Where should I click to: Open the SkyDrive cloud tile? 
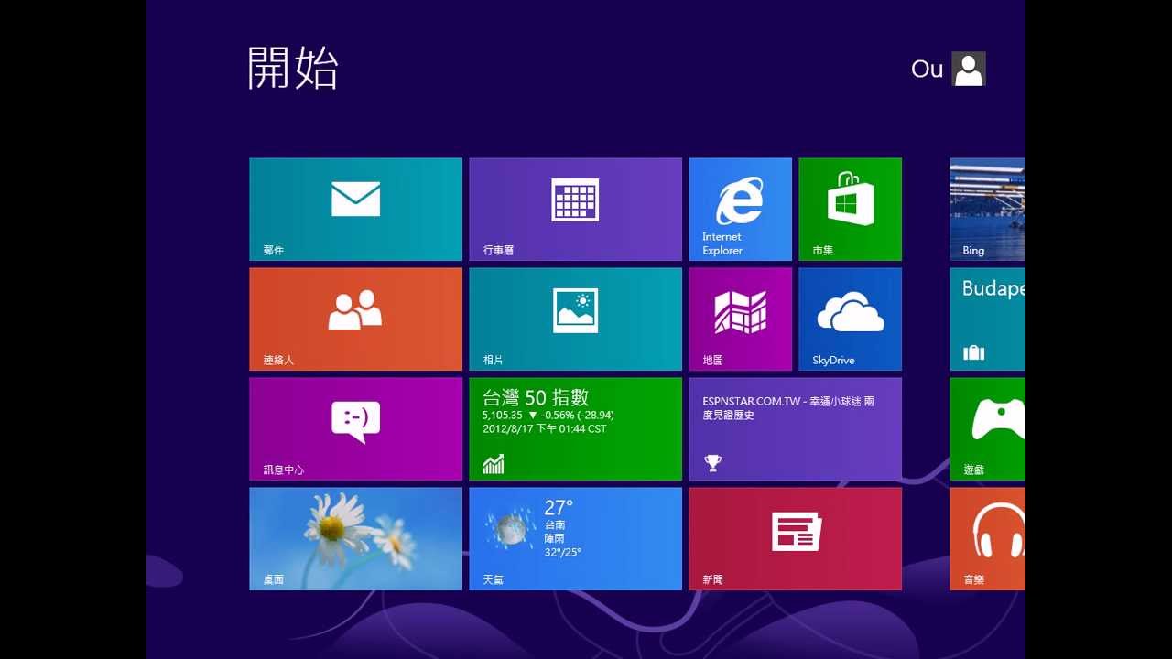point(850,319)
